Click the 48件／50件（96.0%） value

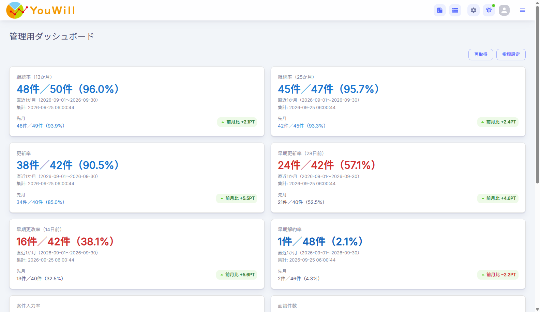(68, 89)
